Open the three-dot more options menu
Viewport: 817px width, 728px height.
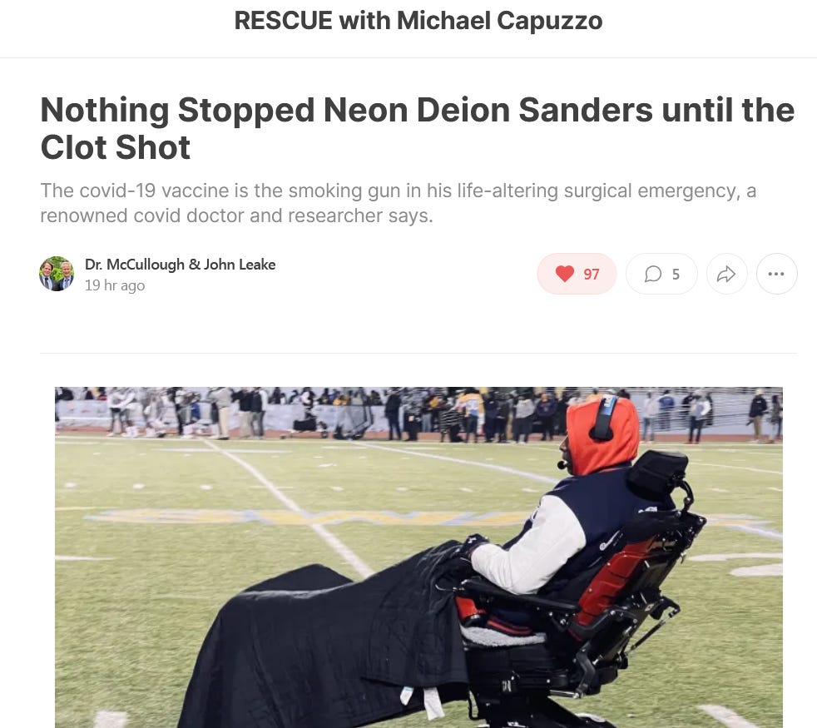pyautogui.click(x=776, y=274)
